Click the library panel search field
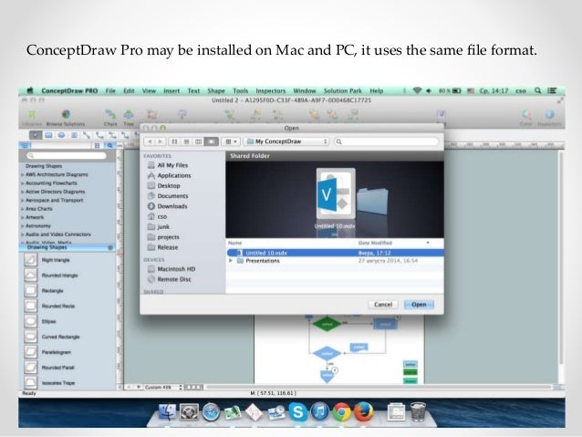The width and height of the screenshot is (582, 437). (x=67, y=156)
